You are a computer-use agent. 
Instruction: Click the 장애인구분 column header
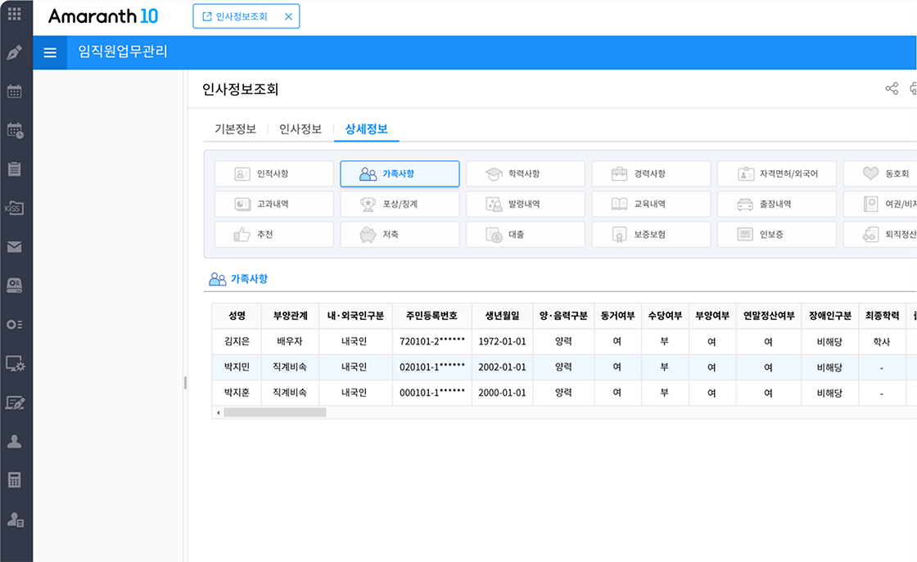tap(830, 316)
